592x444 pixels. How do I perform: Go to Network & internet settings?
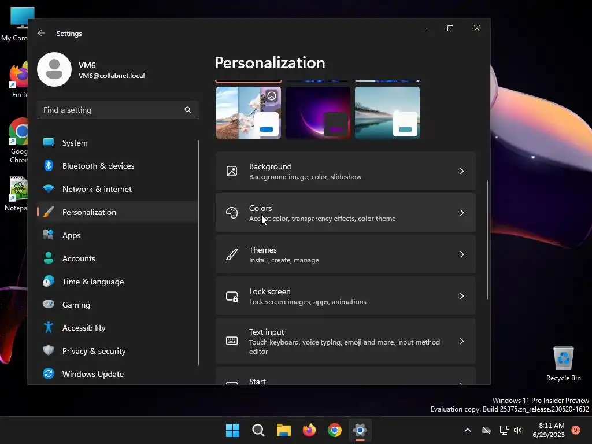pos(117,189)
